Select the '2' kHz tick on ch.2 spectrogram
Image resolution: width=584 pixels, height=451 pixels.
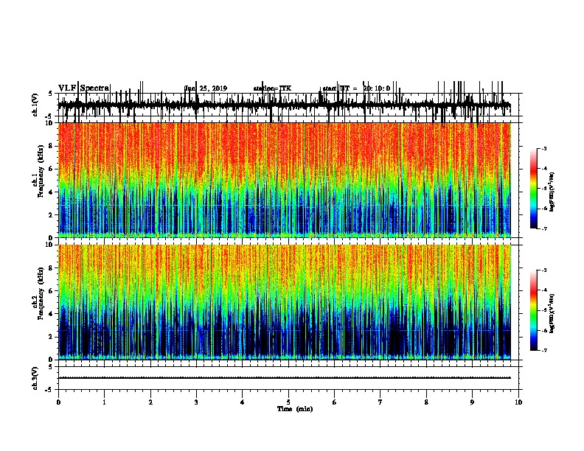tap(52, 337)
